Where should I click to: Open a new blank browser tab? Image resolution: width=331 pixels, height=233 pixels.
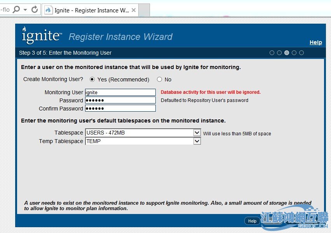click(144, 10)
